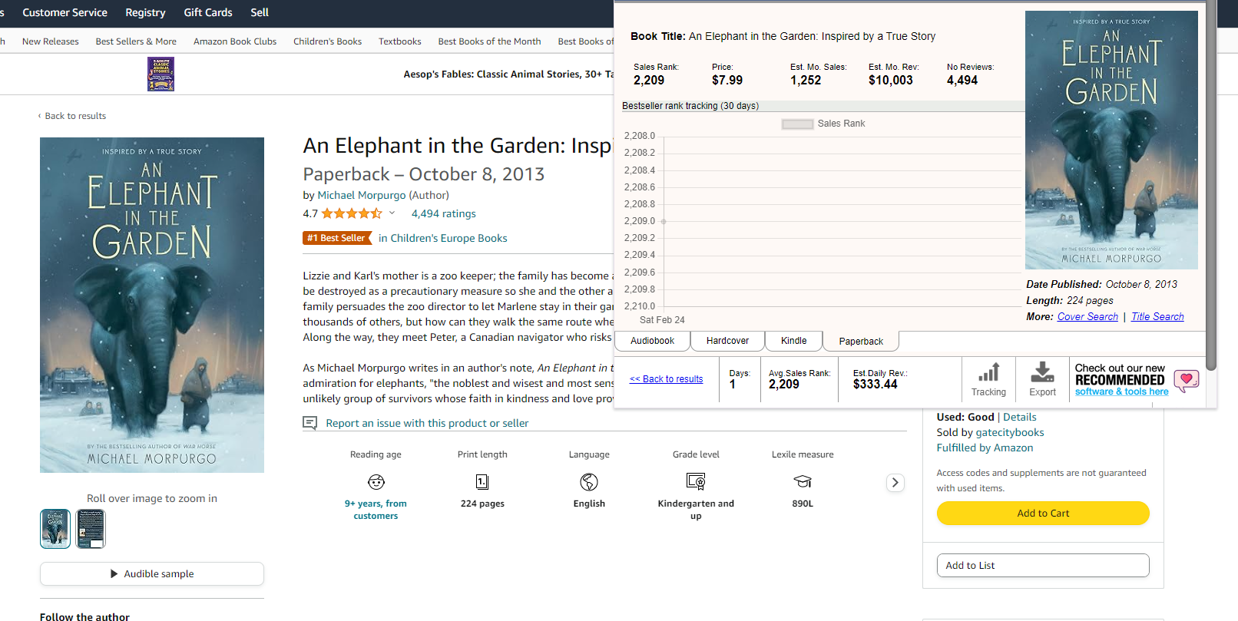Expand the star rating dropdown chevron
This screenshot has width=1238, height=621.
tap(392, 213)
